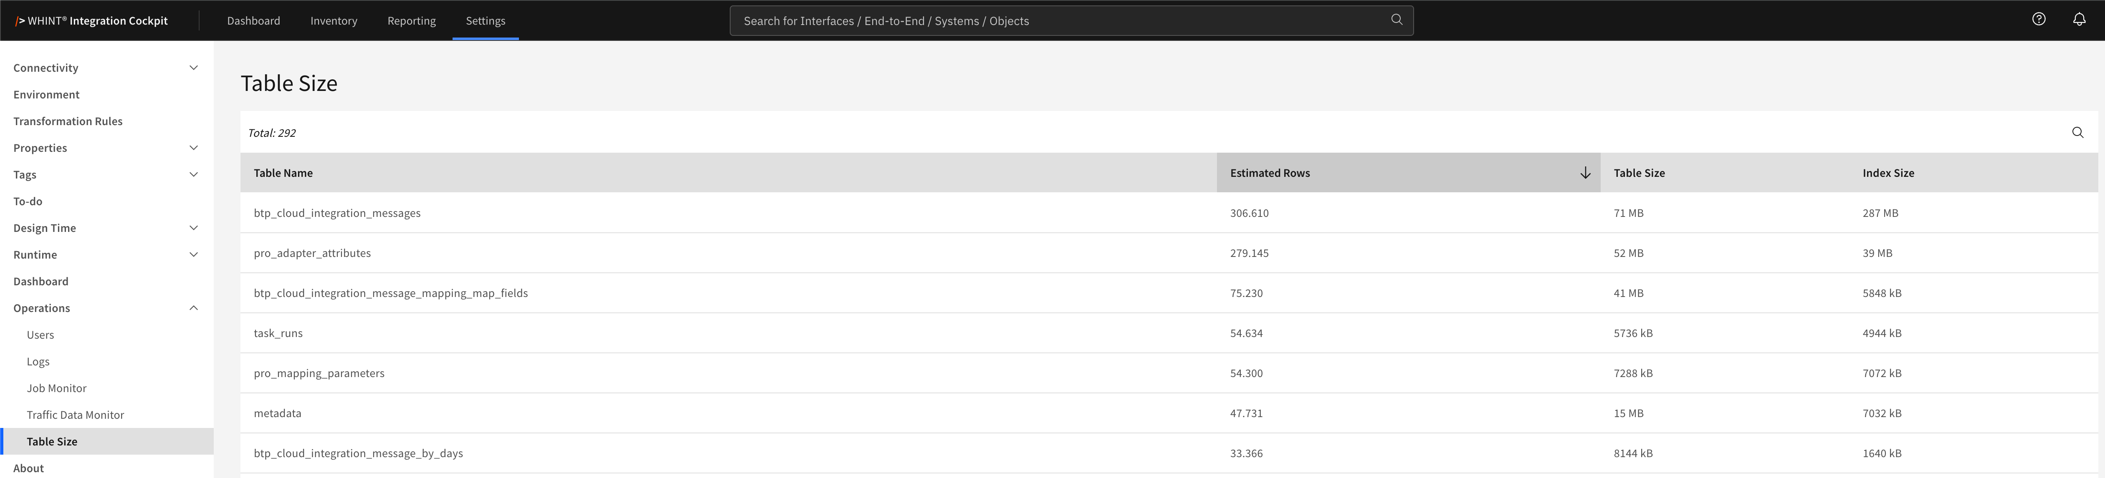Screen dimensions: 2105x478
Task: Select Table Size in the sidebar
Action: pos(106,441)
